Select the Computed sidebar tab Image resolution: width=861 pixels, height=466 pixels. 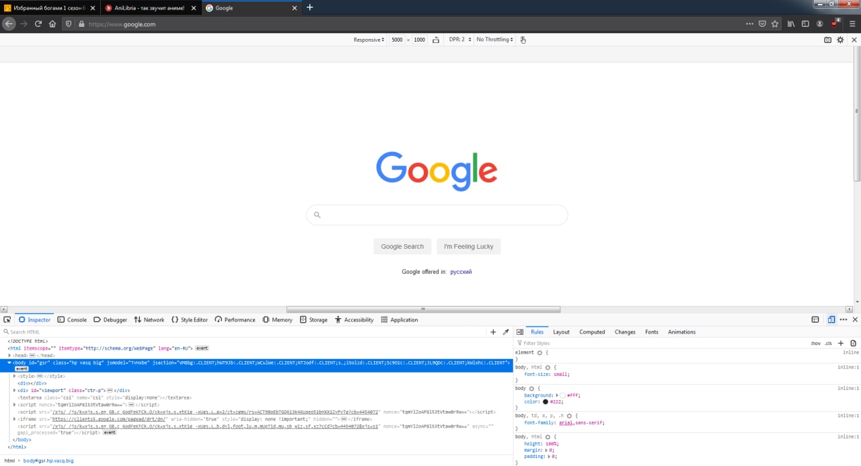pos(592,332)
